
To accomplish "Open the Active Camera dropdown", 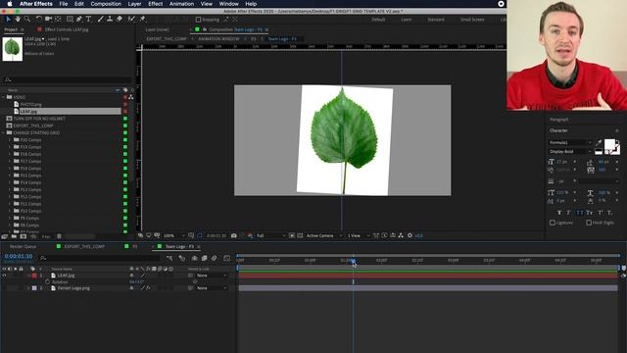I will click(x=324, y=235).
